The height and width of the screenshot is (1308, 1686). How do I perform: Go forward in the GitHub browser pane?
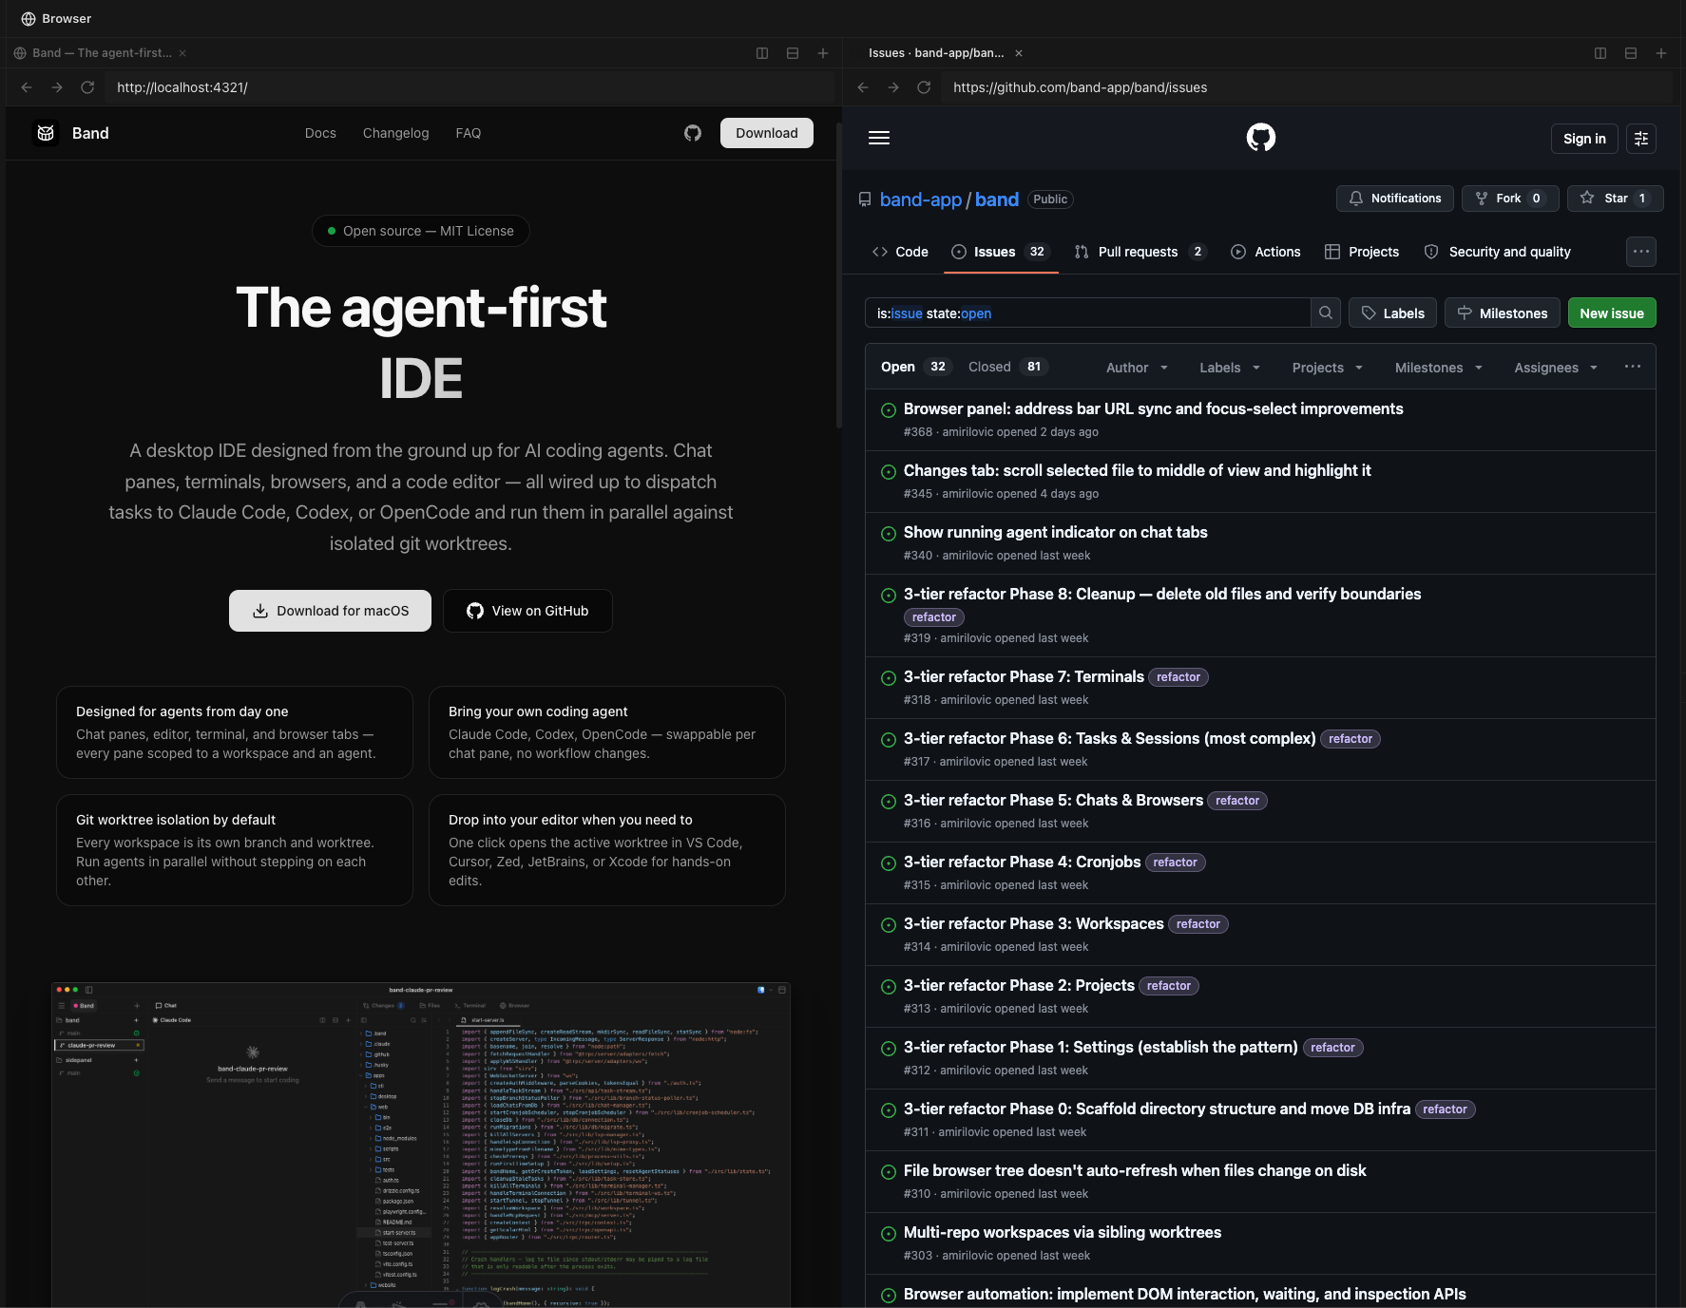pos(893,87)
